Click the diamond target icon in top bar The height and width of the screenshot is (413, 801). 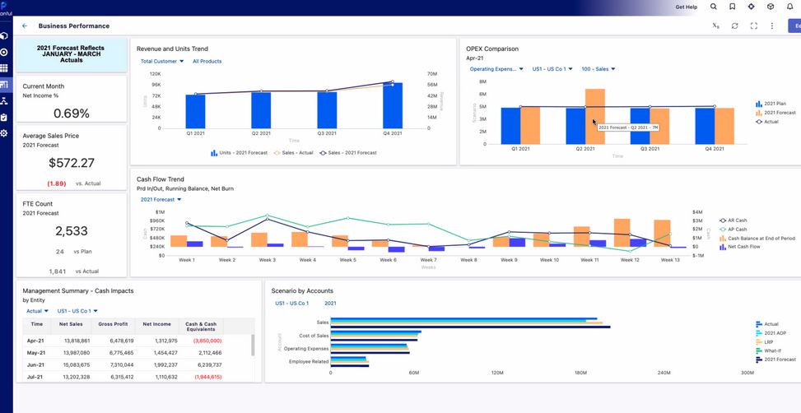coord(751,7)
